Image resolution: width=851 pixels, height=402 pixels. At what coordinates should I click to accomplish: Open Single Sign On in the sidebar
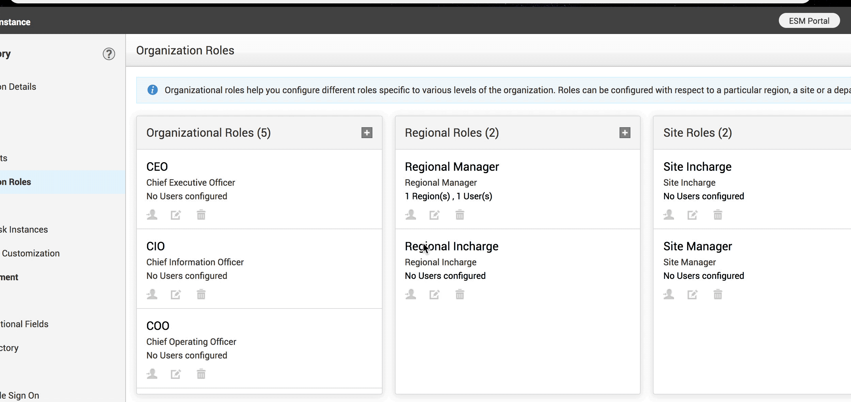[20, 395]
